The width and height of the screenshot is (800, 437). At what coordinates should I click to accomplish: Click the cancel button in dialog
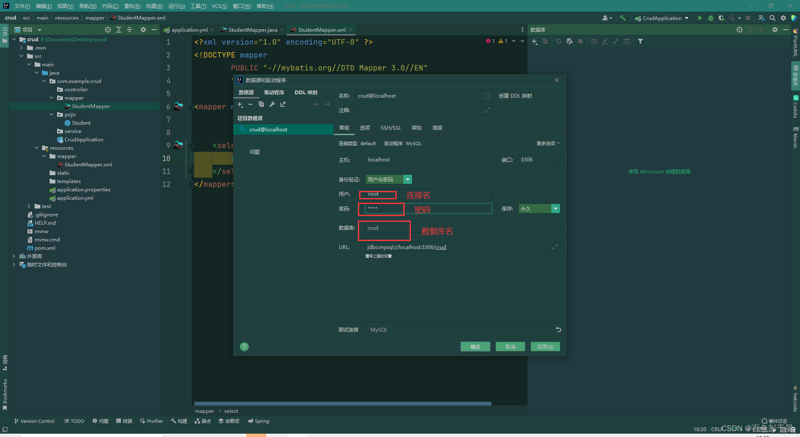pos(510,347)
